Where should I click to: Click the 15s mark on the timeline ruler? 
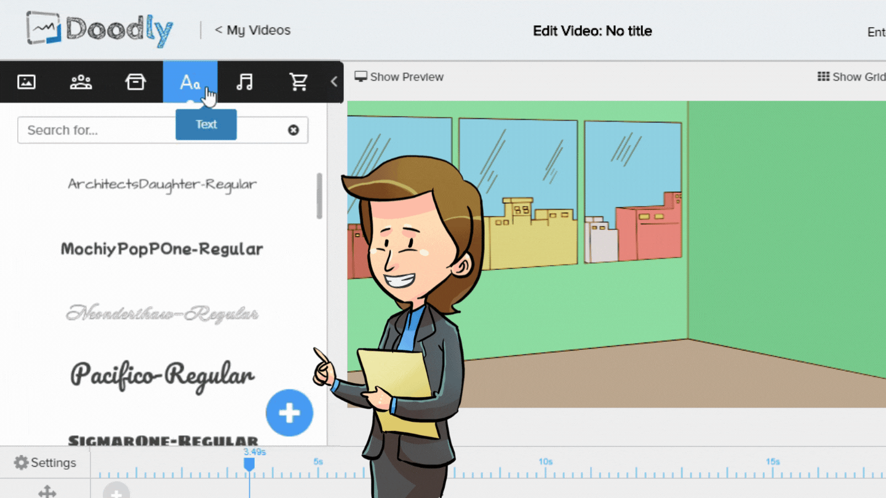click(773, 462)
